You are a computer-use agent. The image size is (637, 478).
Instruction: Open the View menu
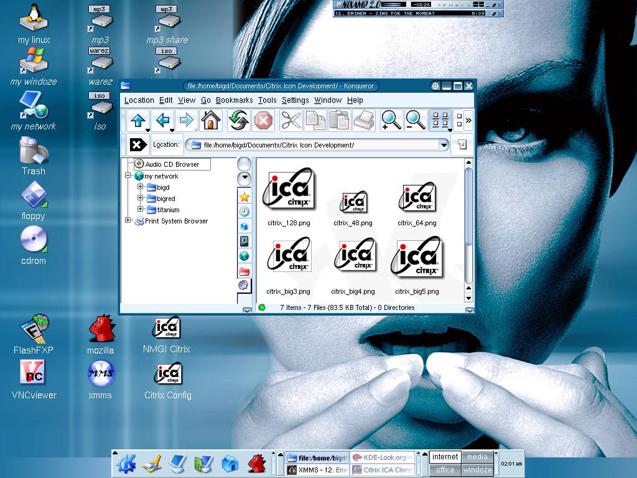point(187,100)
